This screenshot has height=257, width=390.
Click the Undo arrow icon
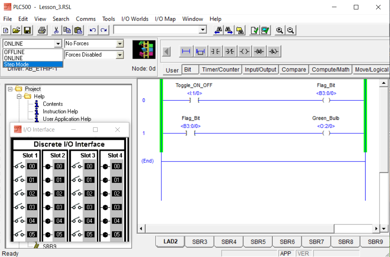pos(93,30)
